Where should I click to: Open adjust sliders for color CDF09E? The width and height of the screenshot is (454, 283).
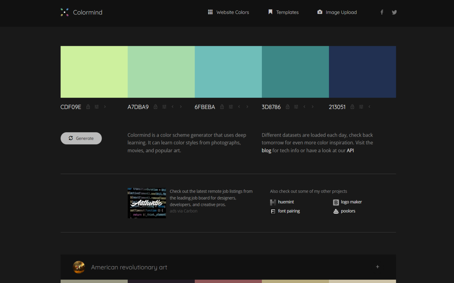[97, 107]
